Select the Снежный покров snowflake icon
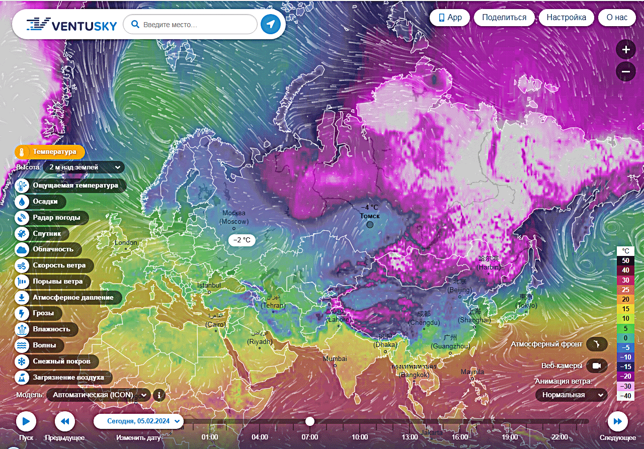 click(22, 362)
